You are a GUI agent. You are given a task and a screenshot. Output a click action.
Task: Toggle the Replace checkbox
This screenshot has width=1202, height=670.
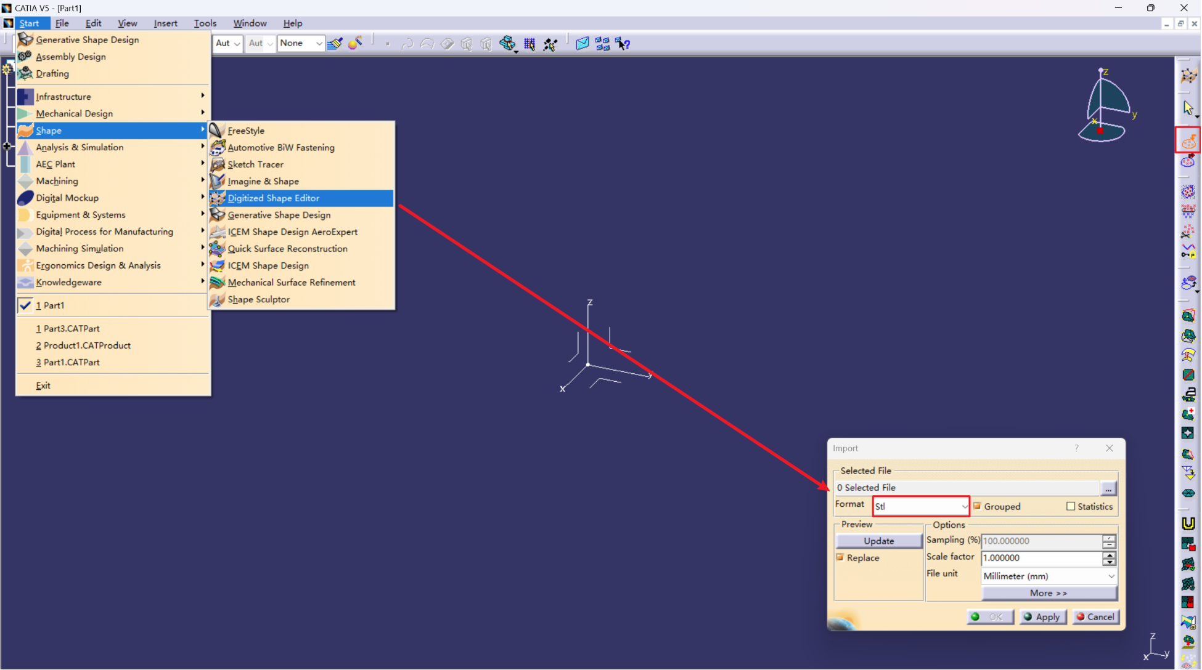coord(840,557)
